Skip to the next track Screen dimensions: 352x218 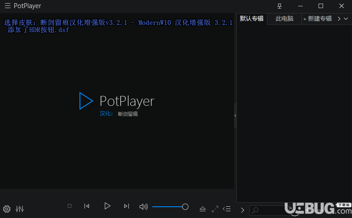click(127, 206)
